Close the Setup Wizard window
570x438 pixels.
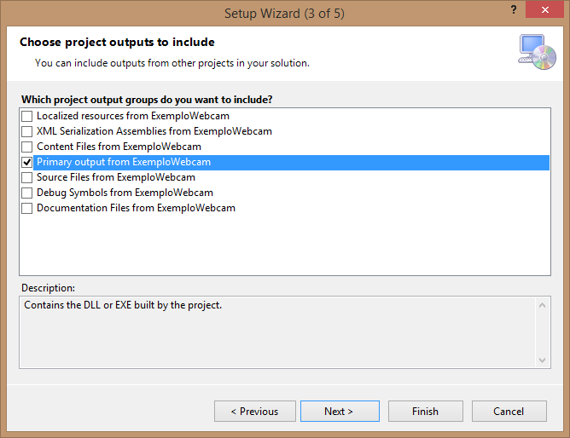(x=544, y=9)
